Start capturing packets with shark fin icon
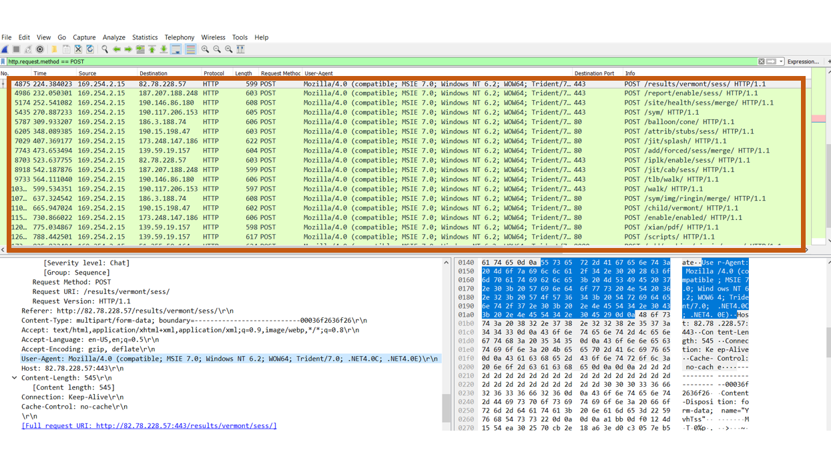Screen dimensions: 831x466 (x=5, y=49)
